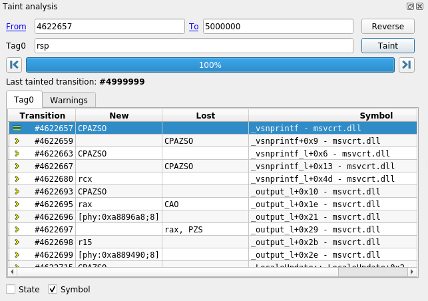Screen dimensions: 428x301
Task: Switch to the Warnings tab
Action: (x=69, y=100)
